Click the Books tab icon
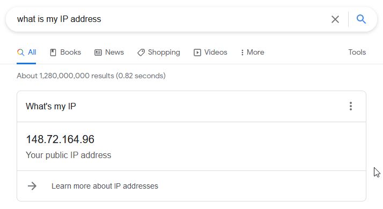Image resolution: width=383 pixels, height=209 pixels. click(53, 53)
